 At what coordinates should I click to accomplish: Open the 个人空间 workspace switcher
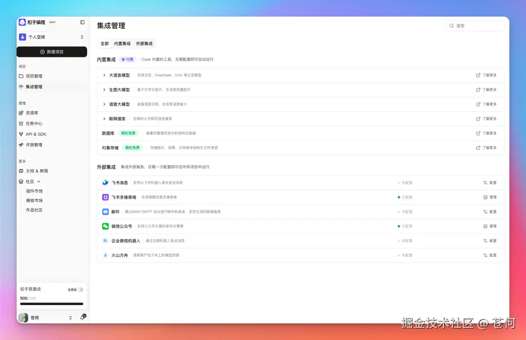tap(52, 36)
